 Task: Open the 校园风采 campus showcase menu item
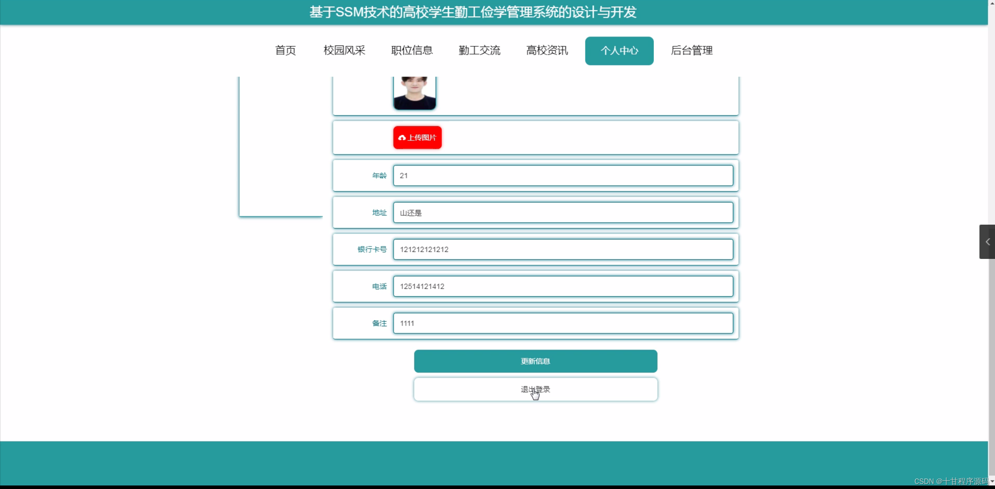344,50
